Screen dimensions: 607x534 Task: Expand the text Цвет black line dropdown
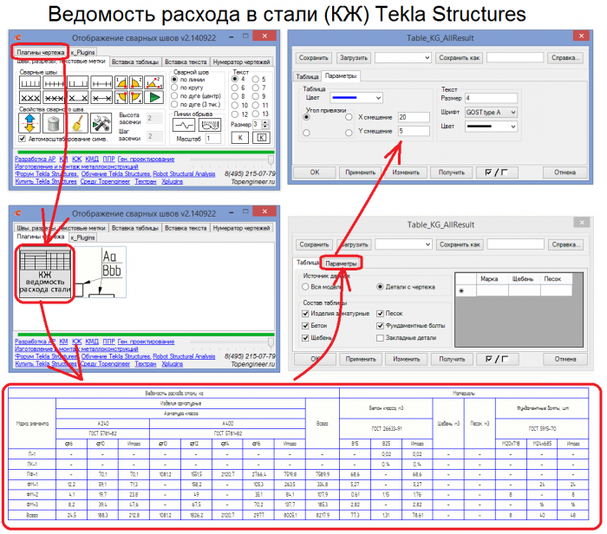[492, 127]
